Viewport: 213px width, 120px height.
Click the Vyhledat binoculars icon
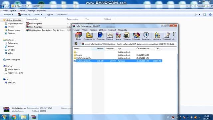127,36
